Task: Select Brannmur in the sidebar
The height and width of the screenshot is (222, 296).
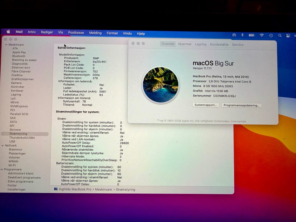Action: tap(15, 149)
